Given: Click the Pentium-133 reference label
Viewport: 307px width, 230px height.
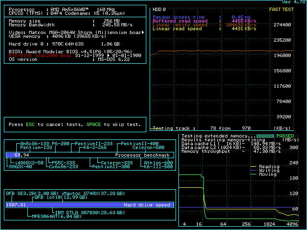Looking at the screenshot, I should (x=36, y=148).
